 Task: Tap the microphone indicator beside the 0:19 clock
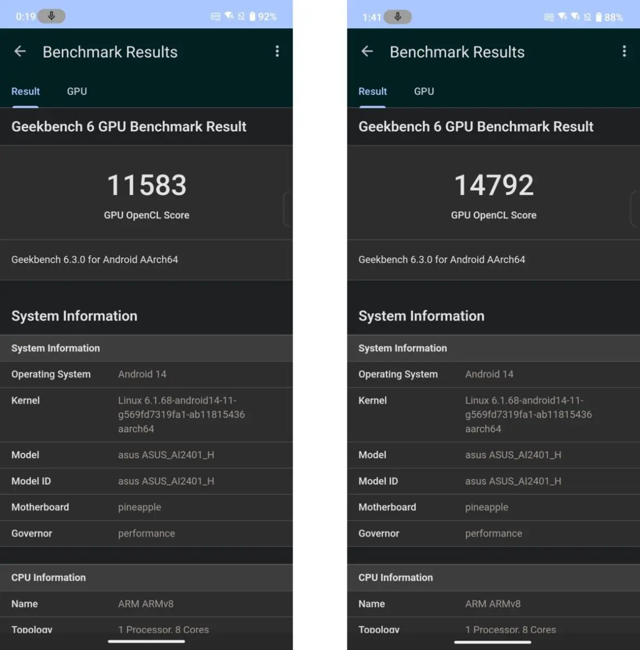click(x=52, y=16)
